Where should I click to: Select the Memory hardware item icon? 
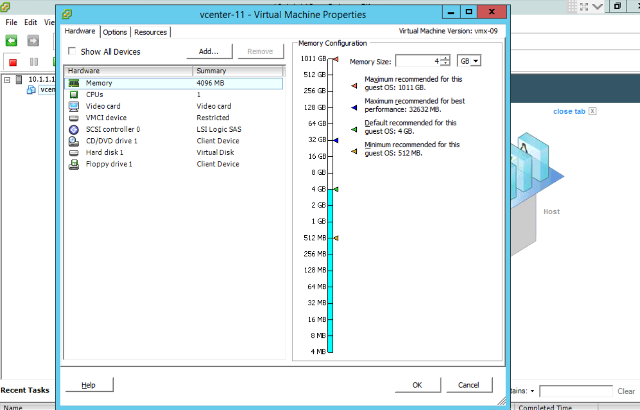[74, 83]
